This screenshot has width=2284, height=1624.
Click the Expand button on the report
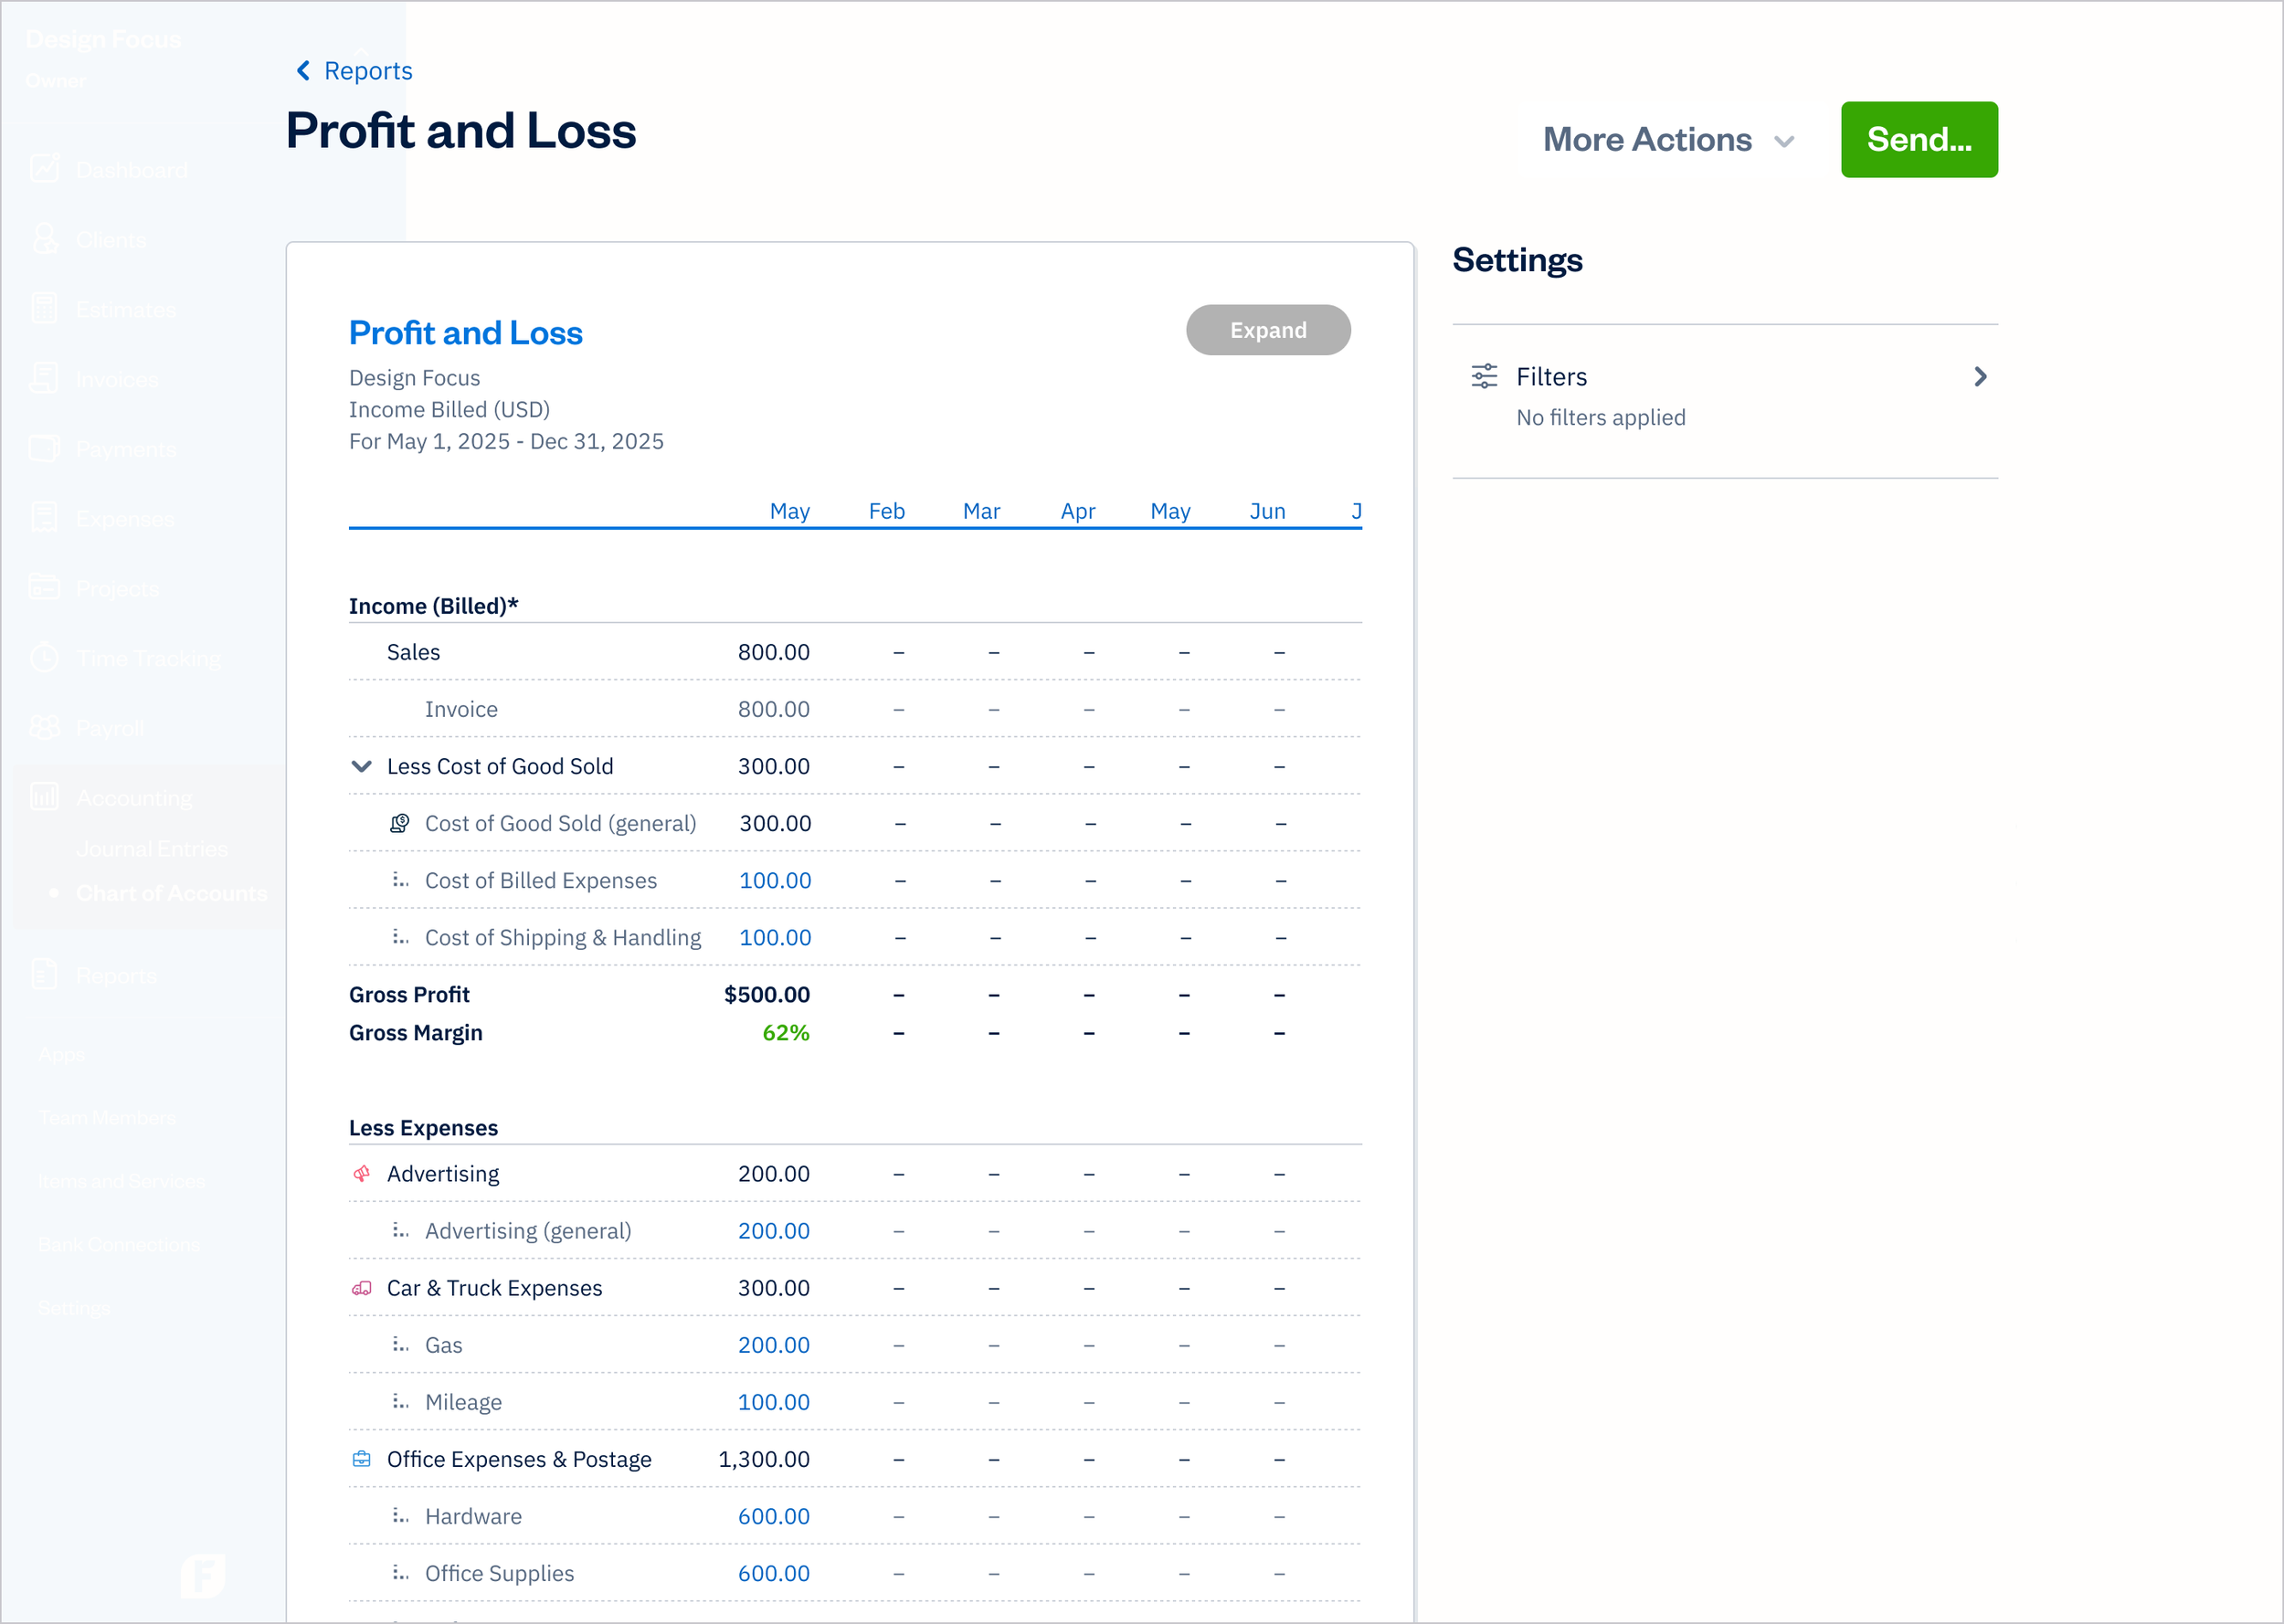pos(1268,329)
